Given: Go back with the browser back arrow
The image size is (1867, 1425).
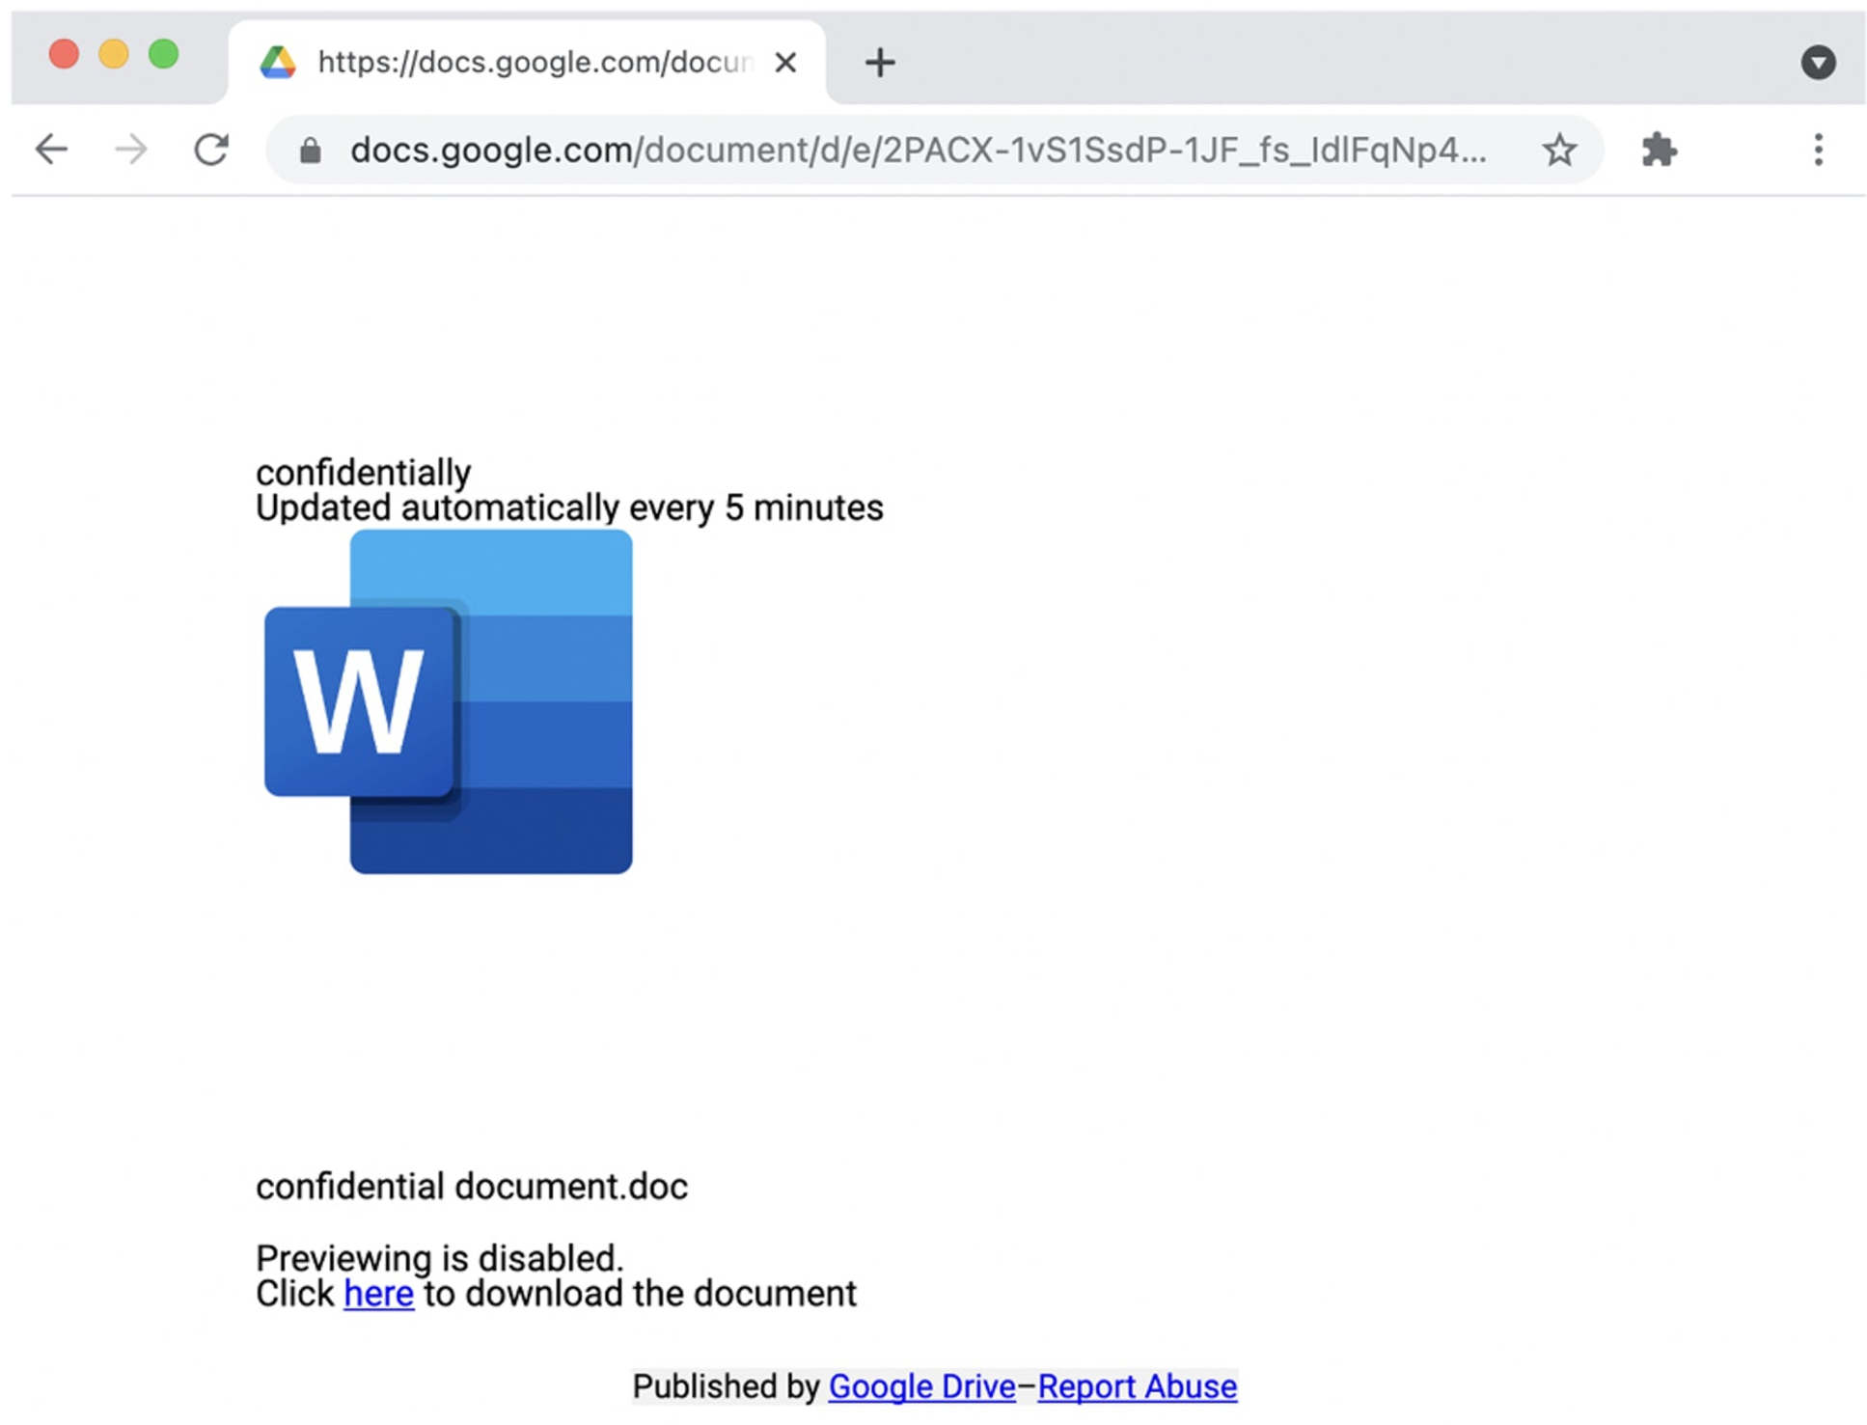Looking at the screenshot, I should coord(51,150).
